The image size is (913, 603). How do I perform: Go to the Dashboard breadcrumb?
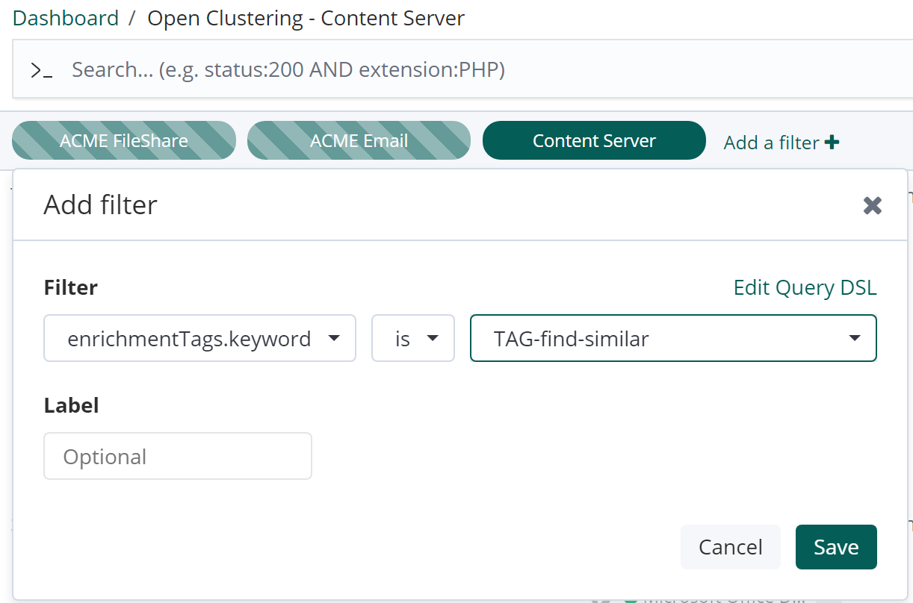(66, 18)
